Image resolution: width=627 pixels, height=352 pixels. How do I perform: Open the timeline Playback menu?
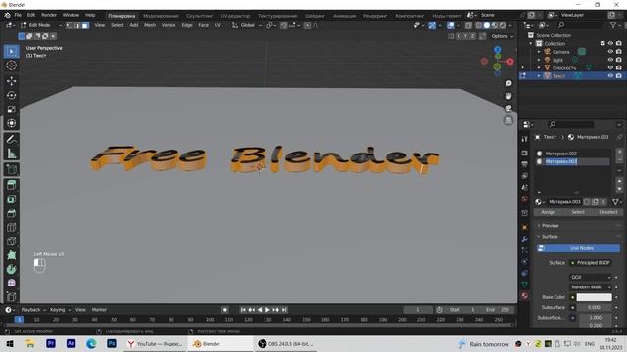click(x=33, y=310)
